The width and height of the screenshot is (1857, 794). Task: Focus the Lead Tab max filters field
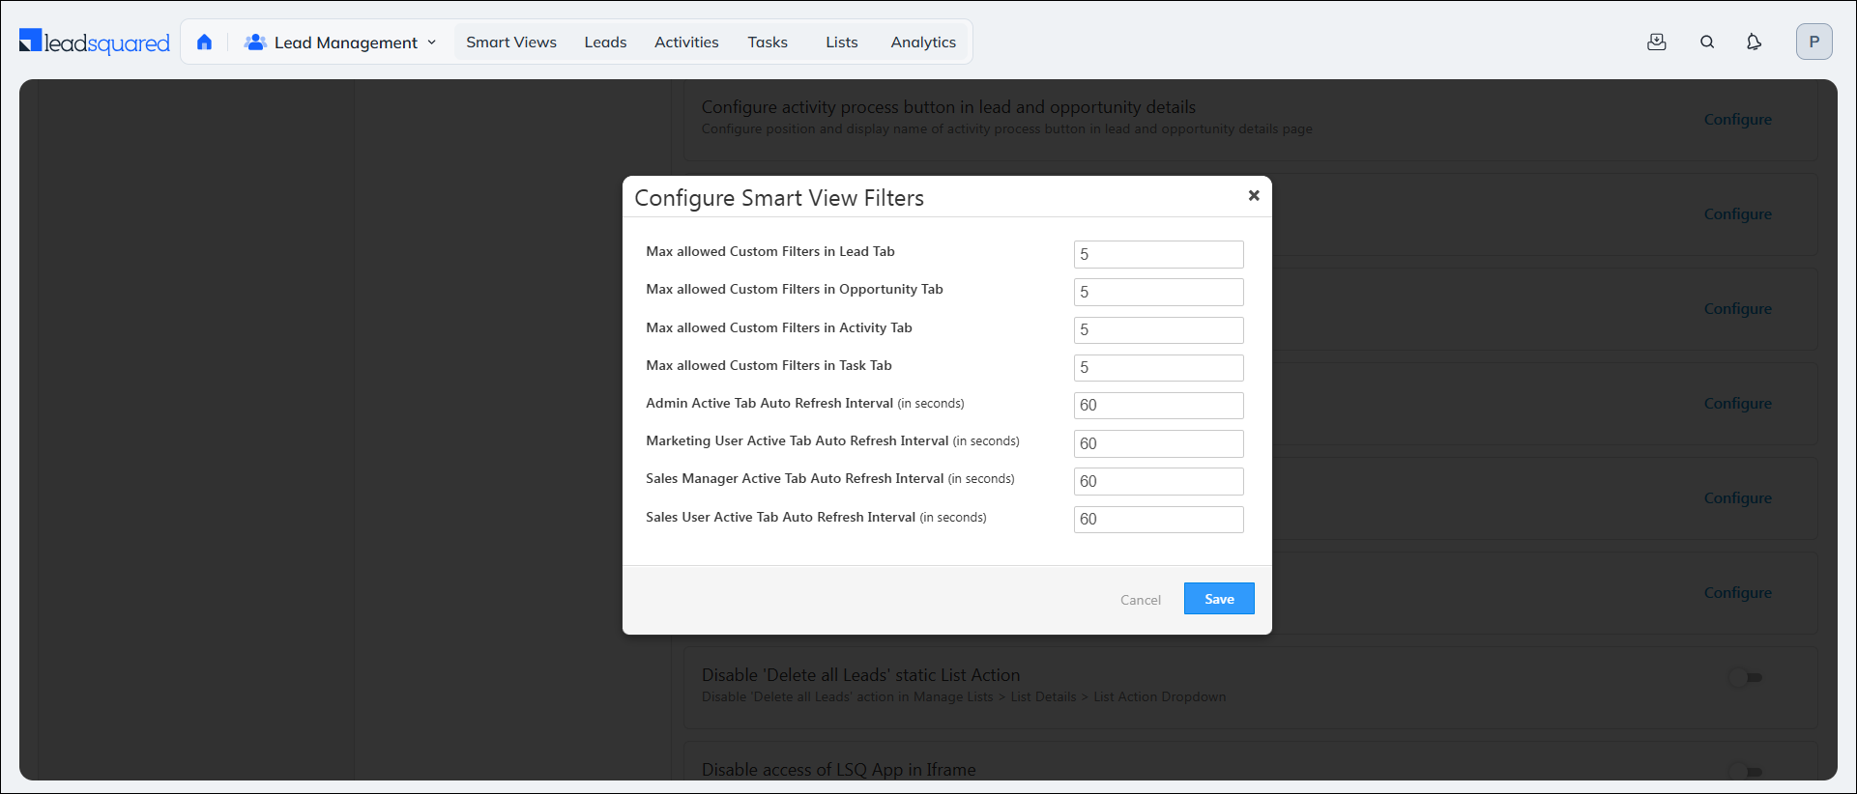pos(1158,254)
